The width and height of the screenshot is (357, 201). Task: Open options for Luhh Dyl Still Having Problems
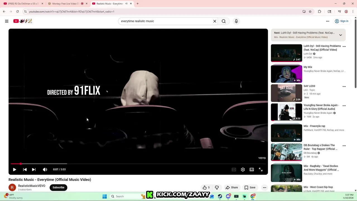(x=344, y=47)
